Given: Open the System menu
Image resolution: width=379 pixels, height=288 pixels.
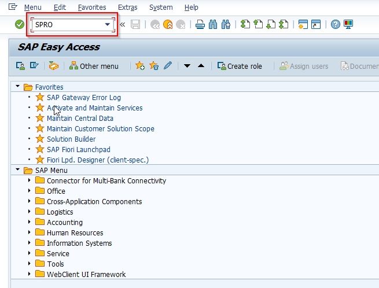Looking at the screenshot, I should (x=161, y=8).
